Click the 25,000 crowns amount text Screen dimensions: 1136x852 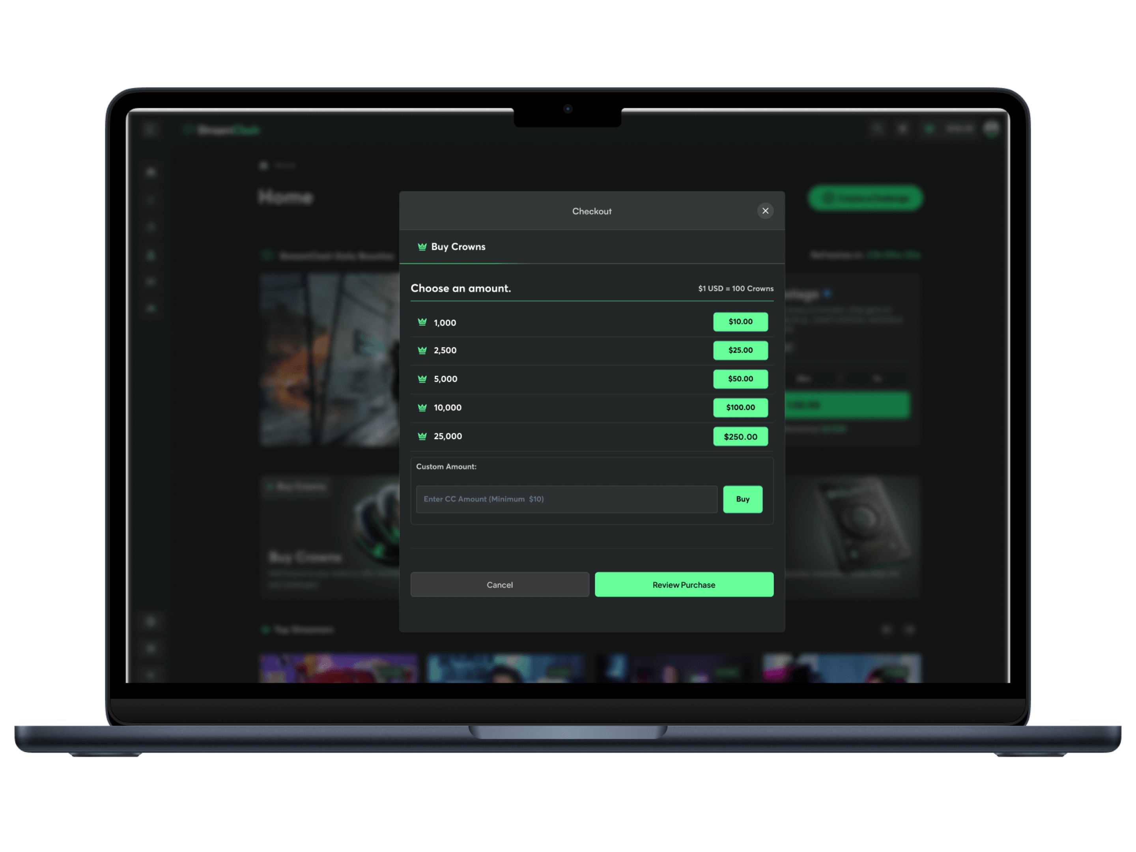448,437
